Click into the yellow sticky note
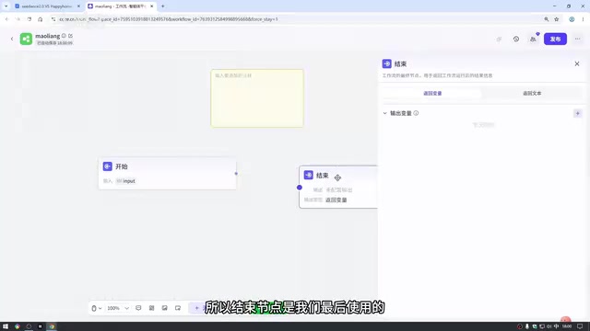This screenshot has height=331, width=590. coord(257,98)
